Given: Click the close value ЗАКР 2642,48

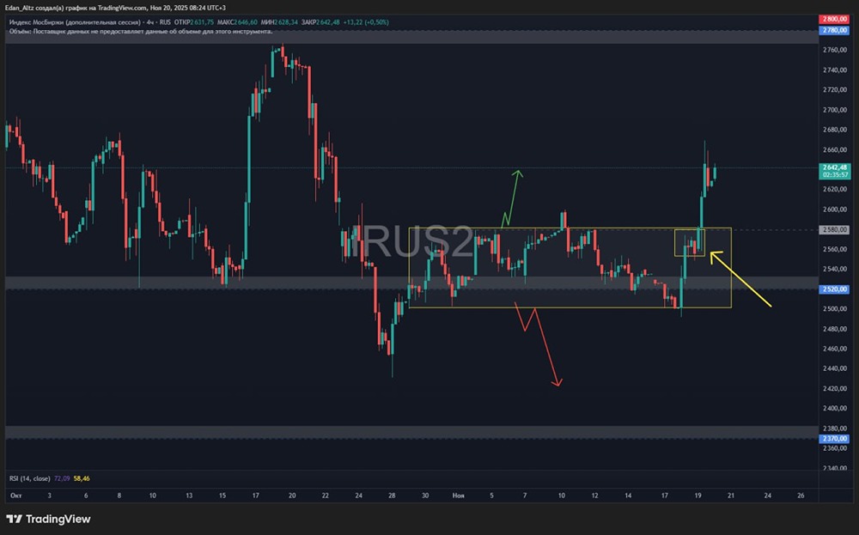Looking at the screenshot, I should [x=320, y=22].
